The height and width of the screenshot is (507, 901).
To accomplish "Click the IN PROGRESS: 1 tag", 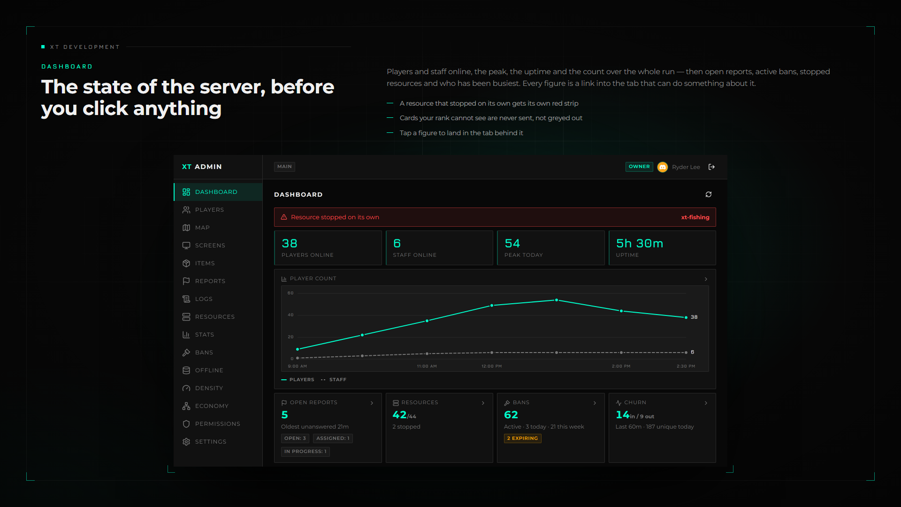I will tap(305, 452).
